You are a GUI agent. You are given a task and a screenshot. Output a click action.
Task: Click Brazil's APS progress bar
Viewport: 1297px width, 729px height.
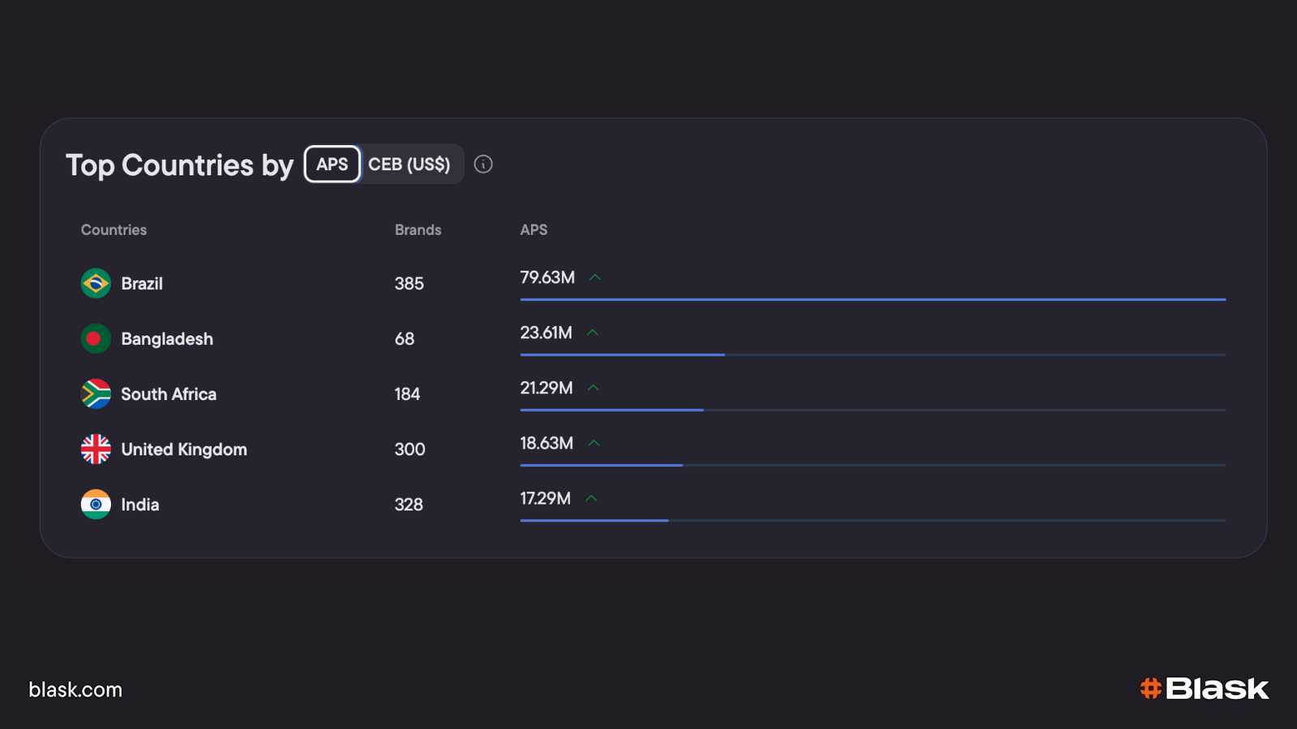click(x=872, y=300)
